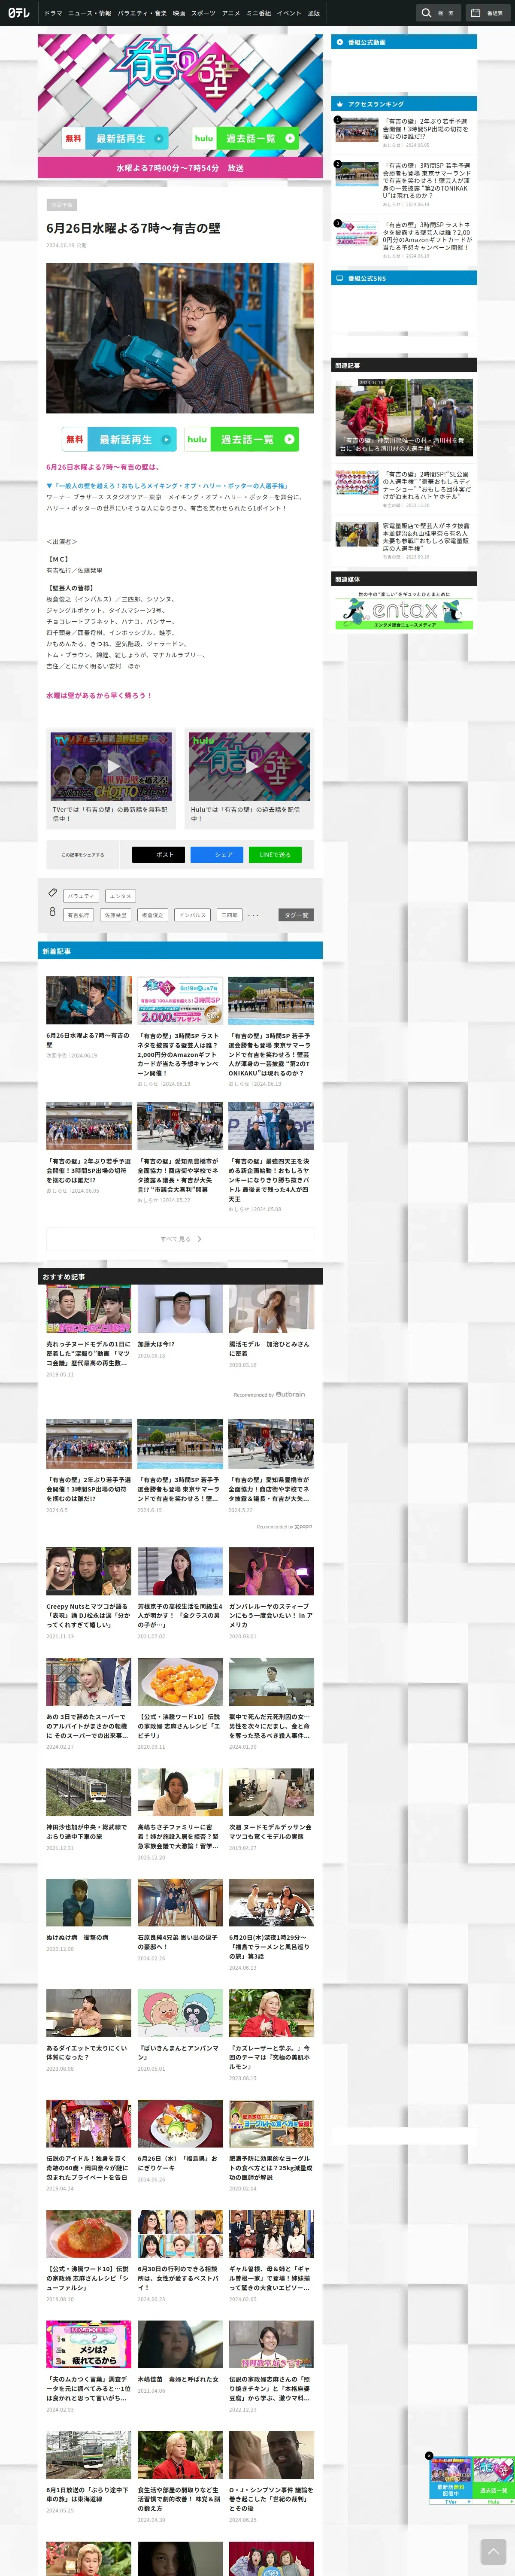Viewport: 515px width, 2576px height.
Task: Open ranking item 3 about Amazonギフトカード
Action: click(404, 240)
